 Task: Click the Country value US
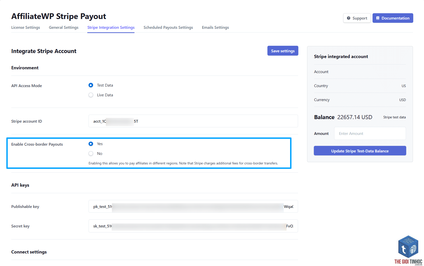pyautogui.click(x=404, y=86)
